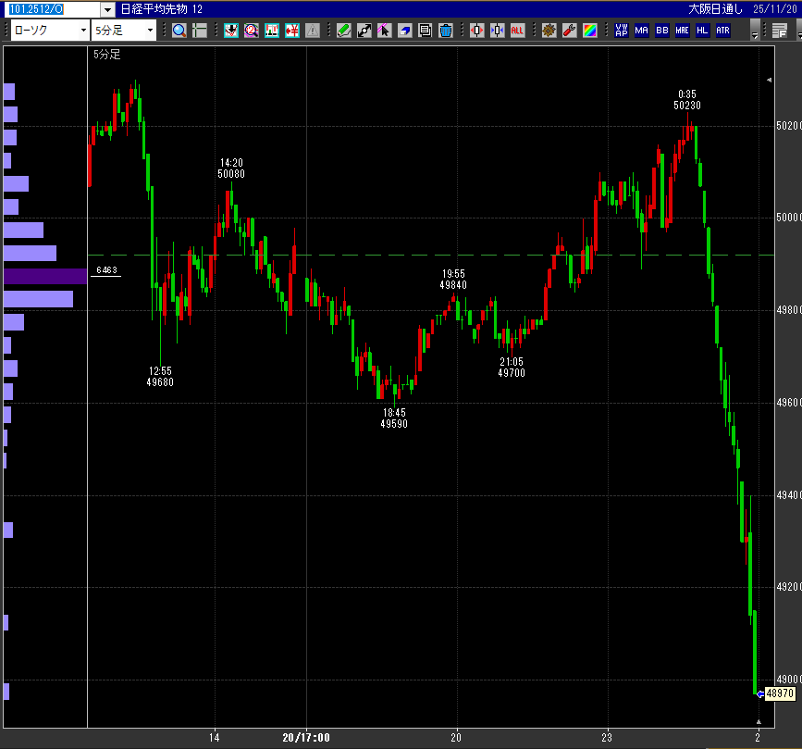This screenshot has height=749, width=802.
Task: Click the blue trash bin icon
Action: [446, 31]
